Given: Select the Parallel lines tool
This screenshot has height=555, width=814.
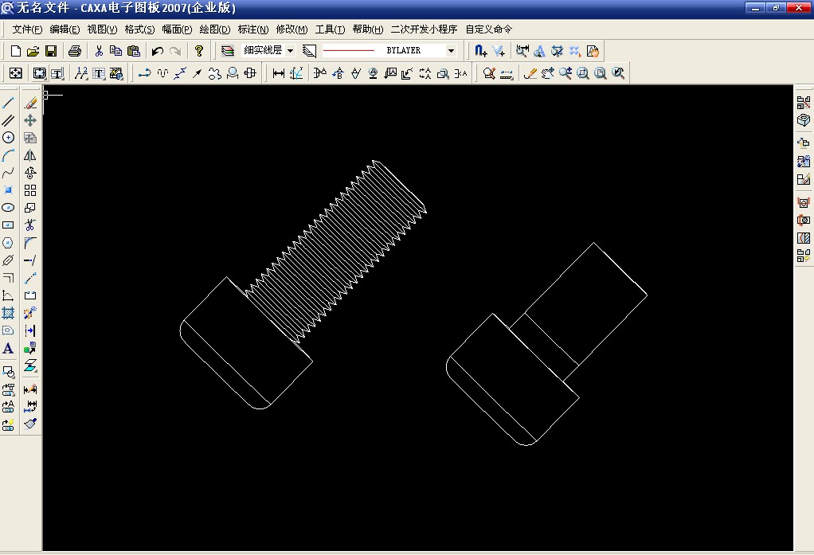Looking at the screenshot, I should click(x=8, y=120).
